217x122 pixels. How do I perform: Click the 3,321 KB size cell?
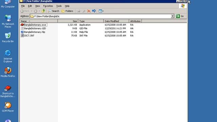coord(72,25)
